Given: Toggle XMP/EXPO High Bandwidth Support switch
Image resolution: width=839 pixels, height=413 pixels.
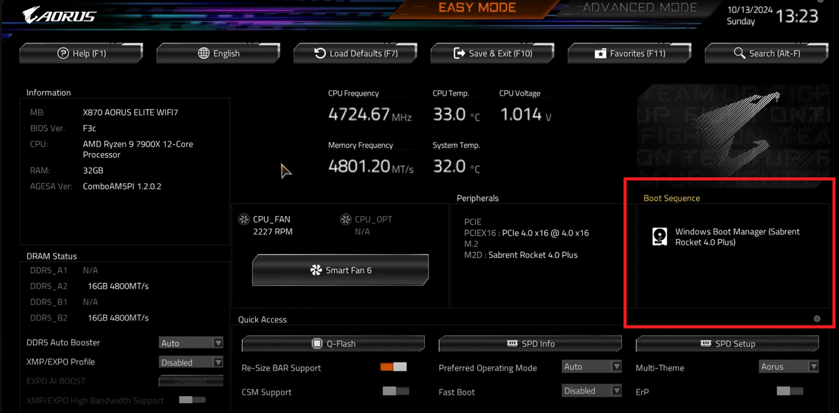Looking at the screenshot, I should (x=192, y=400).
